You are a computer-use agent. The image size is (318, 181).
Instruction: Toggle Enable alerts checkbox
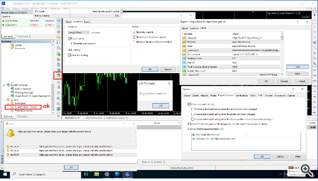pyautogui.click(x=70, y=38)
